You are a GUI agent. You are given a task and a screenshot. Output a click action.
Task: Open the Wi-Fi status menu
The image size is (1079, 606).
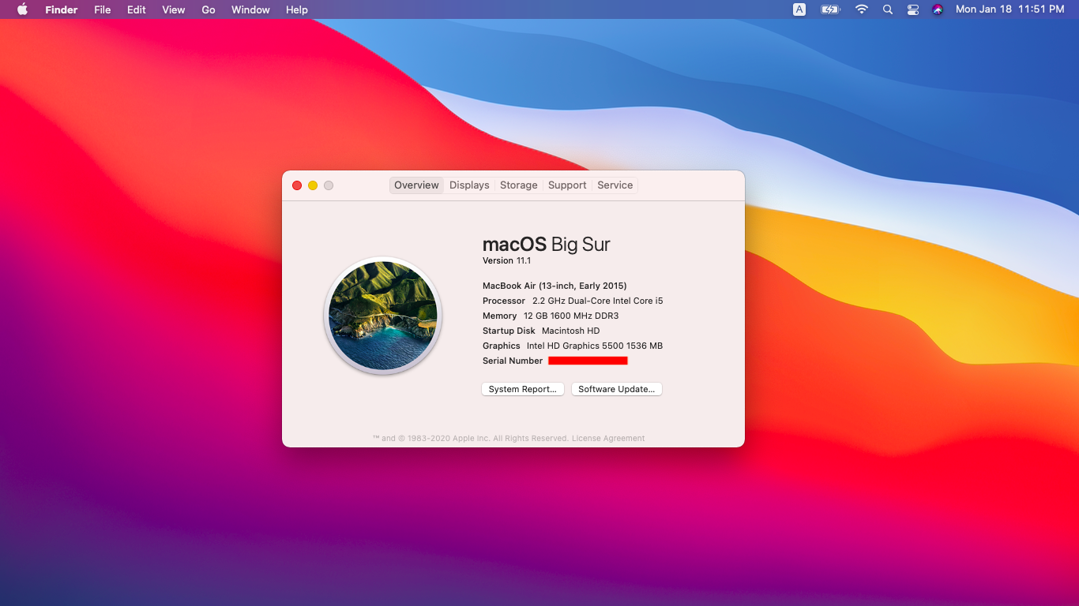(862, 9)
